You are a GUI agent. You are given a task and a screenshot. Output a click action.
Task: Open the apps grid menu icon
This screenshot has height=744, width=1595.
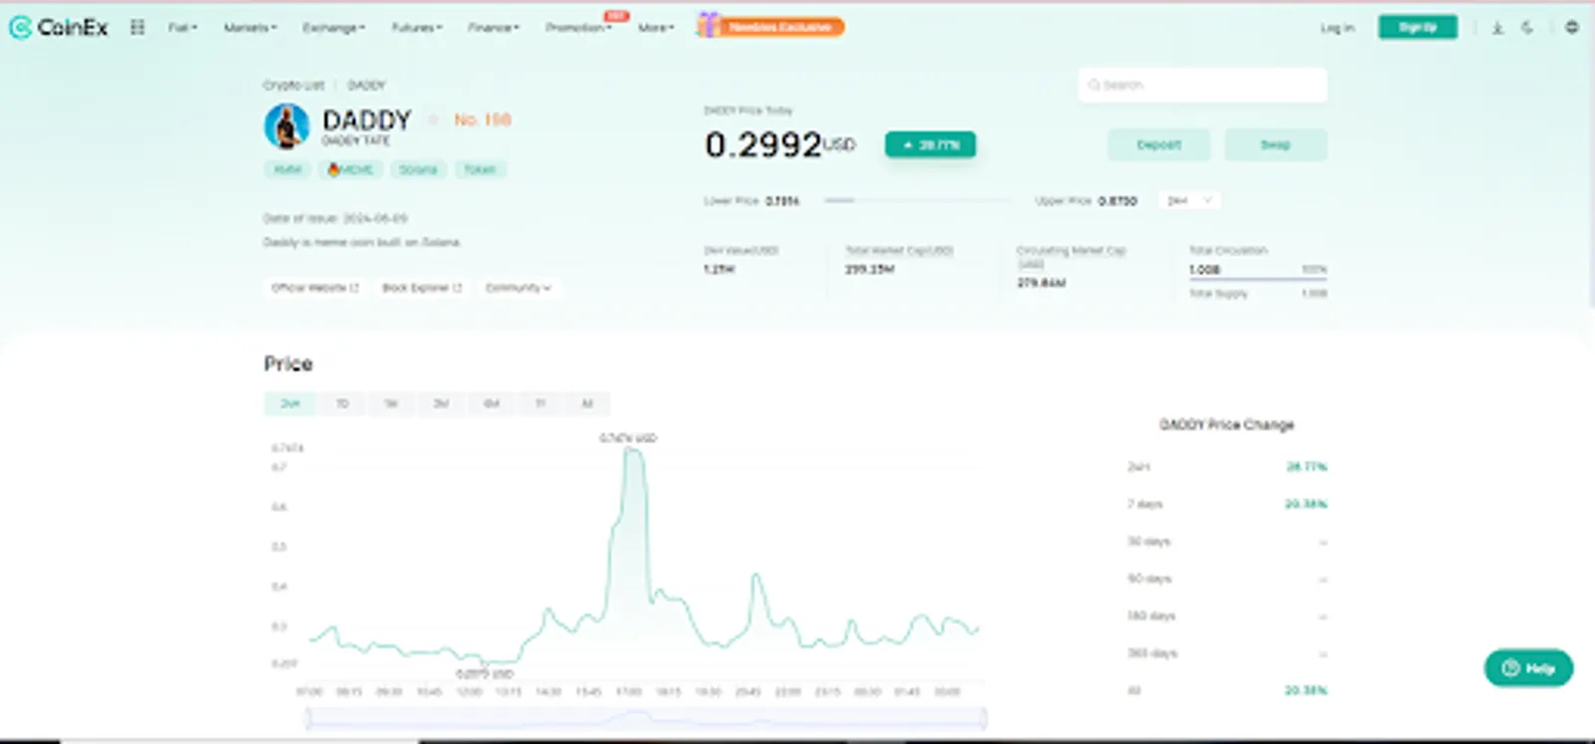click(x=138, y=28)
